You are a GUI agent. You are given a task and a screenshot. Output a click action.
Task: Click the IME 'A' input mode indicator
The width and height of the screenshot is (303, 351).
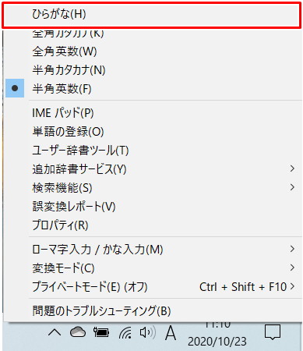171,332
